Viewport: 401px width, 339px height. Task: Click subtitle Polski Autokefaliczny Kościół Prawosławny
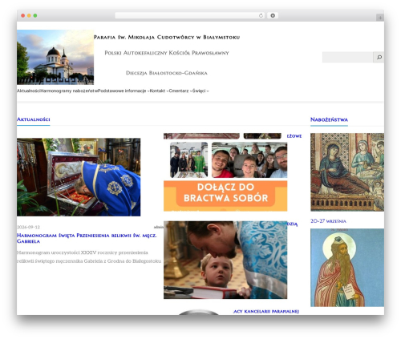[x=167, y=53]
